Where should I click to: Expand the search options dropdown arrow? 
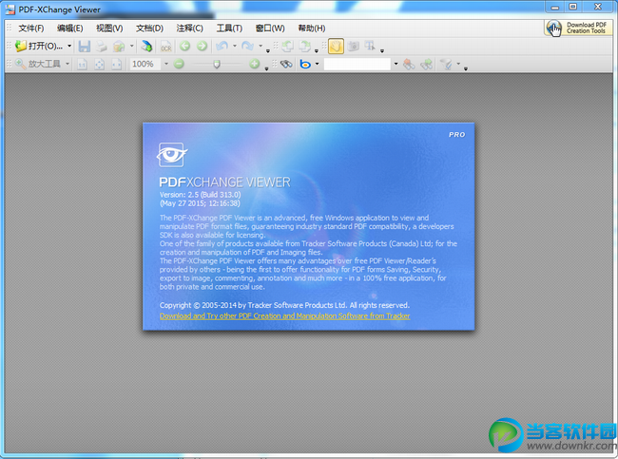pos(458,64)
